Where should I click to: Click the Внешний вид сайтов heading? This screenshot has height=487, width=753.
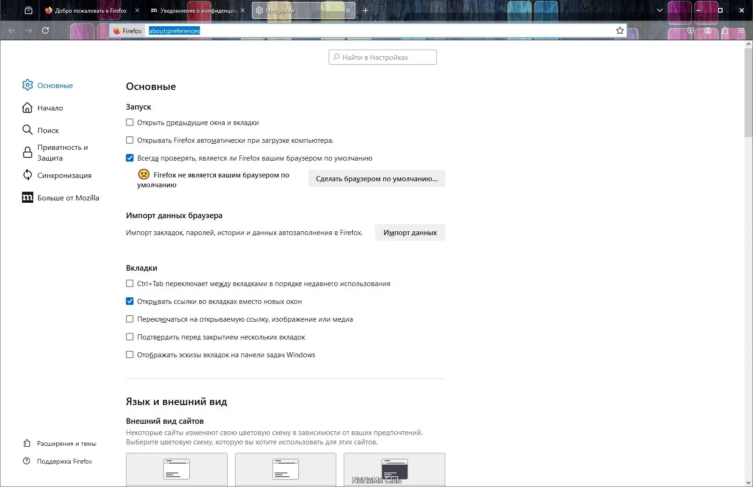click(165, 421)
